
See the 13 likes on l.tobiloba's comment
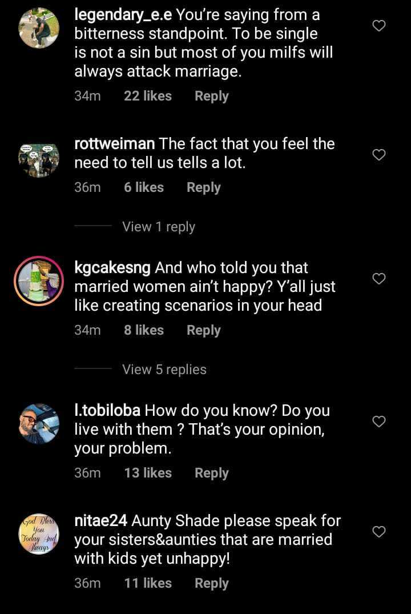point(147,473)
